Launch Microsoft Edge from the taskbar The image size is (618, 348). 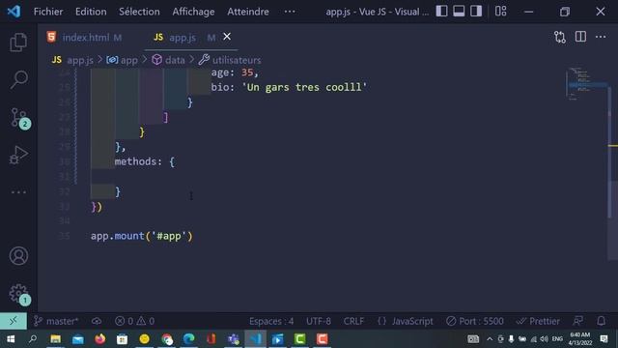(x=189, y=339)
